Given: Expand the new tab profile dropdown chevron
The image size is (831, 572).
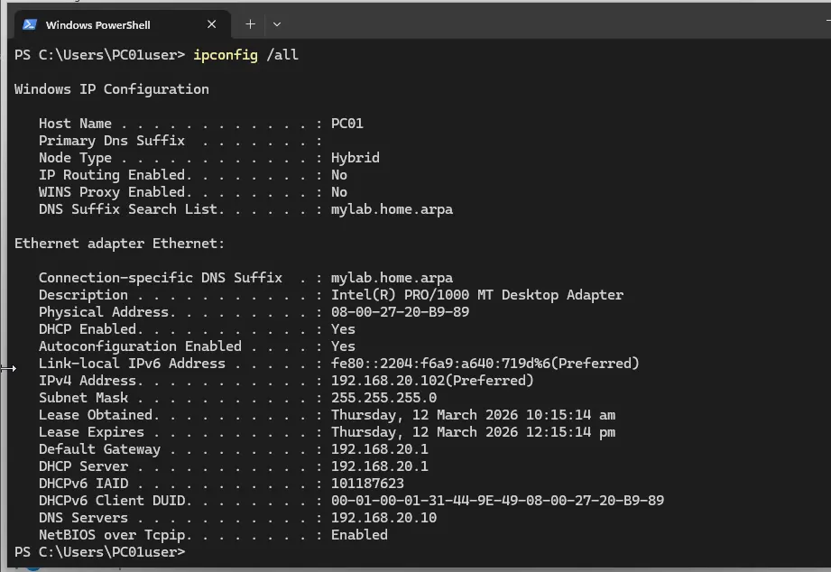Looking at the screenshot, I should coord(277,24).
